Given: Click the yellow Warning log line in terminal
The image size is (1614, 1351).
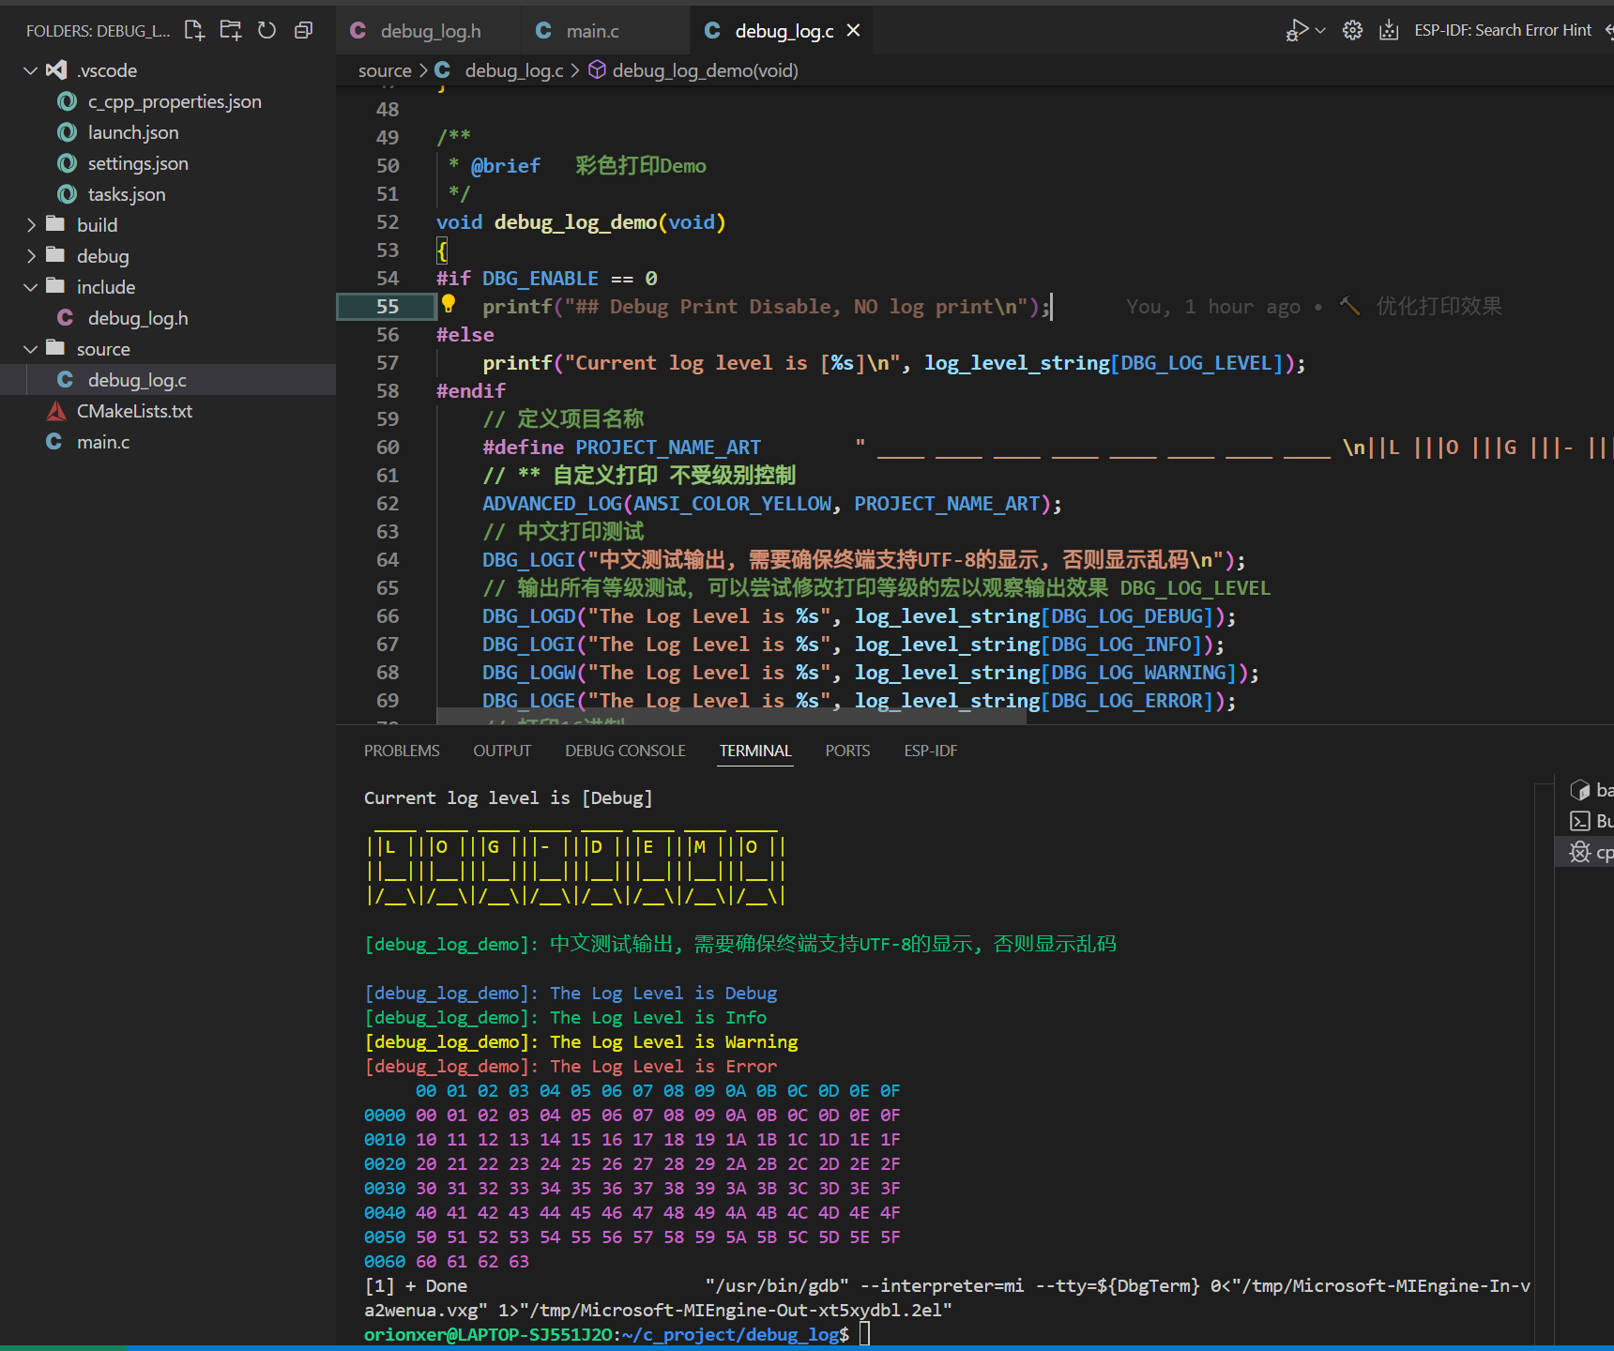Looking at the screenshot, I should pyautogui.click(x=581, y=1042).
